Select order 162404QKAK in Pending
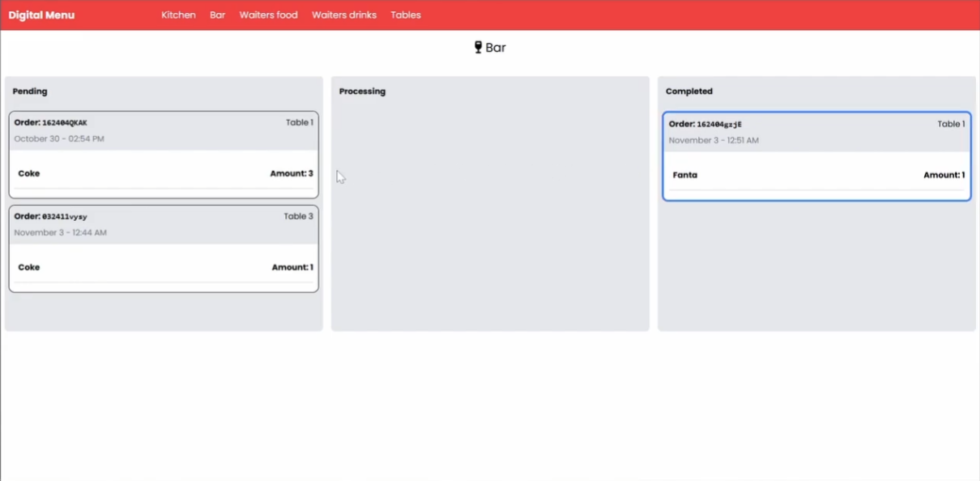980x481 pixels. 65,123
